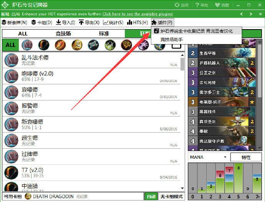
Task: Click deck list scrollbar down arrow
Action: coord(182,188)
